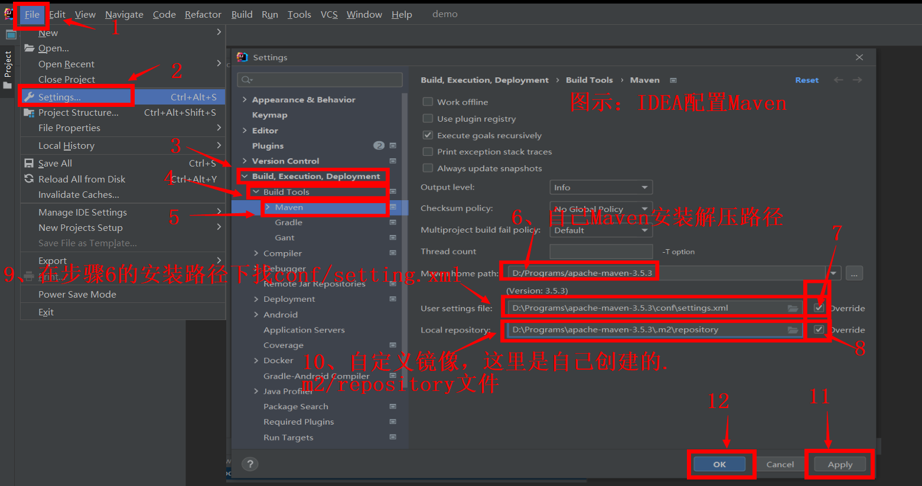Click the back navigation arrow in Settings
Screen dimensions: 922x486
tap(838, 80)
